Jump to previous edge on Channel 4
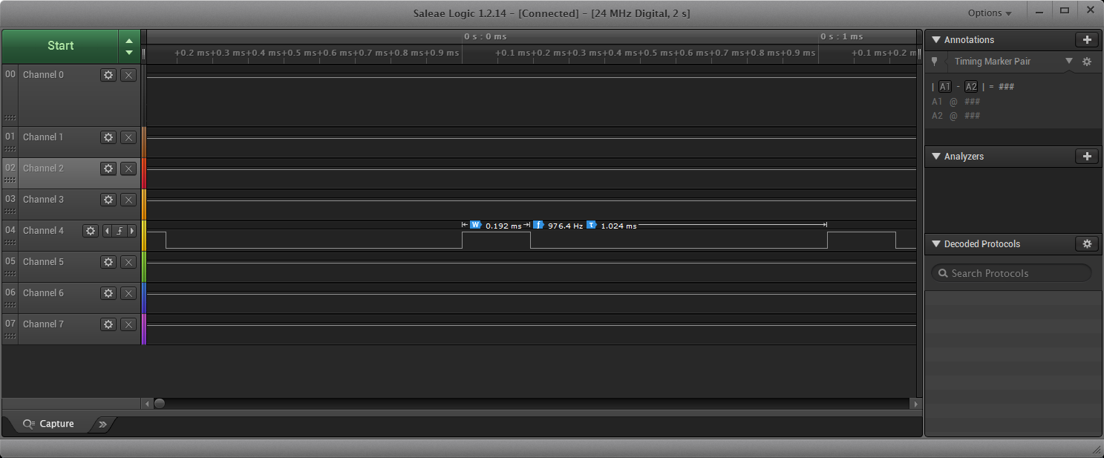The height and width of the screenshot is (458, 1104). point(106,231)
